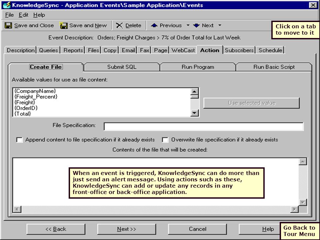Click the Save and Close floppy icon
The image size is (320, 240).
point(8,26)
